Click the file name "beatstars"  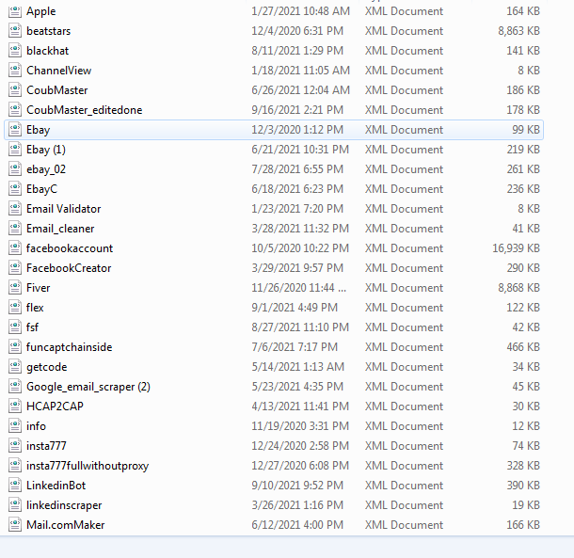[48, 31]
